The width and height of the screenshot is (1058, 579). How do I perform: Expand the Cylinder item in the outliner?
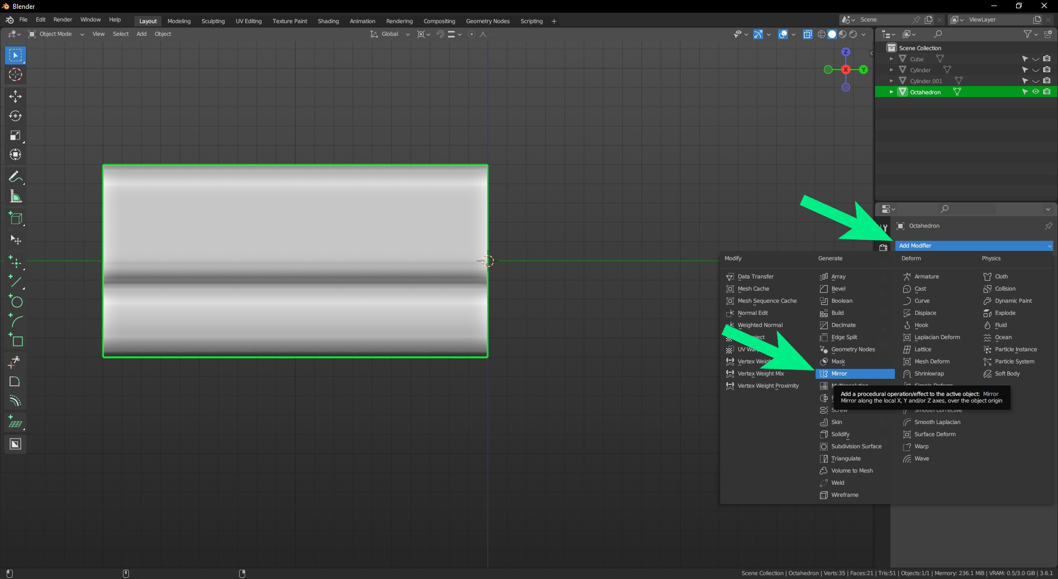click(891, 70)
